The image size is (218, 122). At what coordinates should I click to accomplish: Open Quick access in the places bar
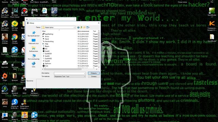33,34
